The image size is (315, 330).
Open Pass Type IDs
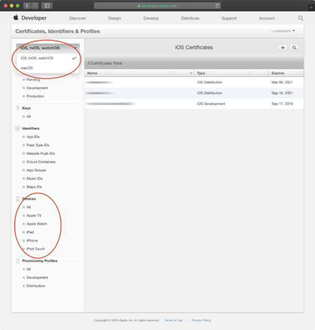tap(38, 145)
